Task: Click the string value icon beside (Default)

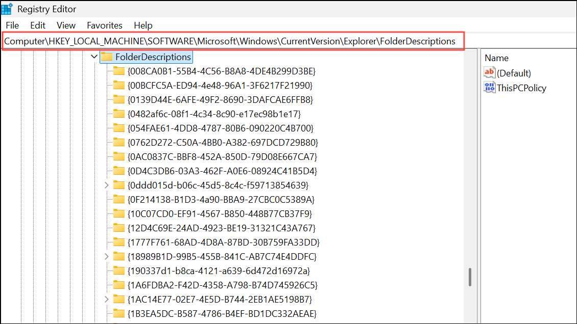Action: 489,72
